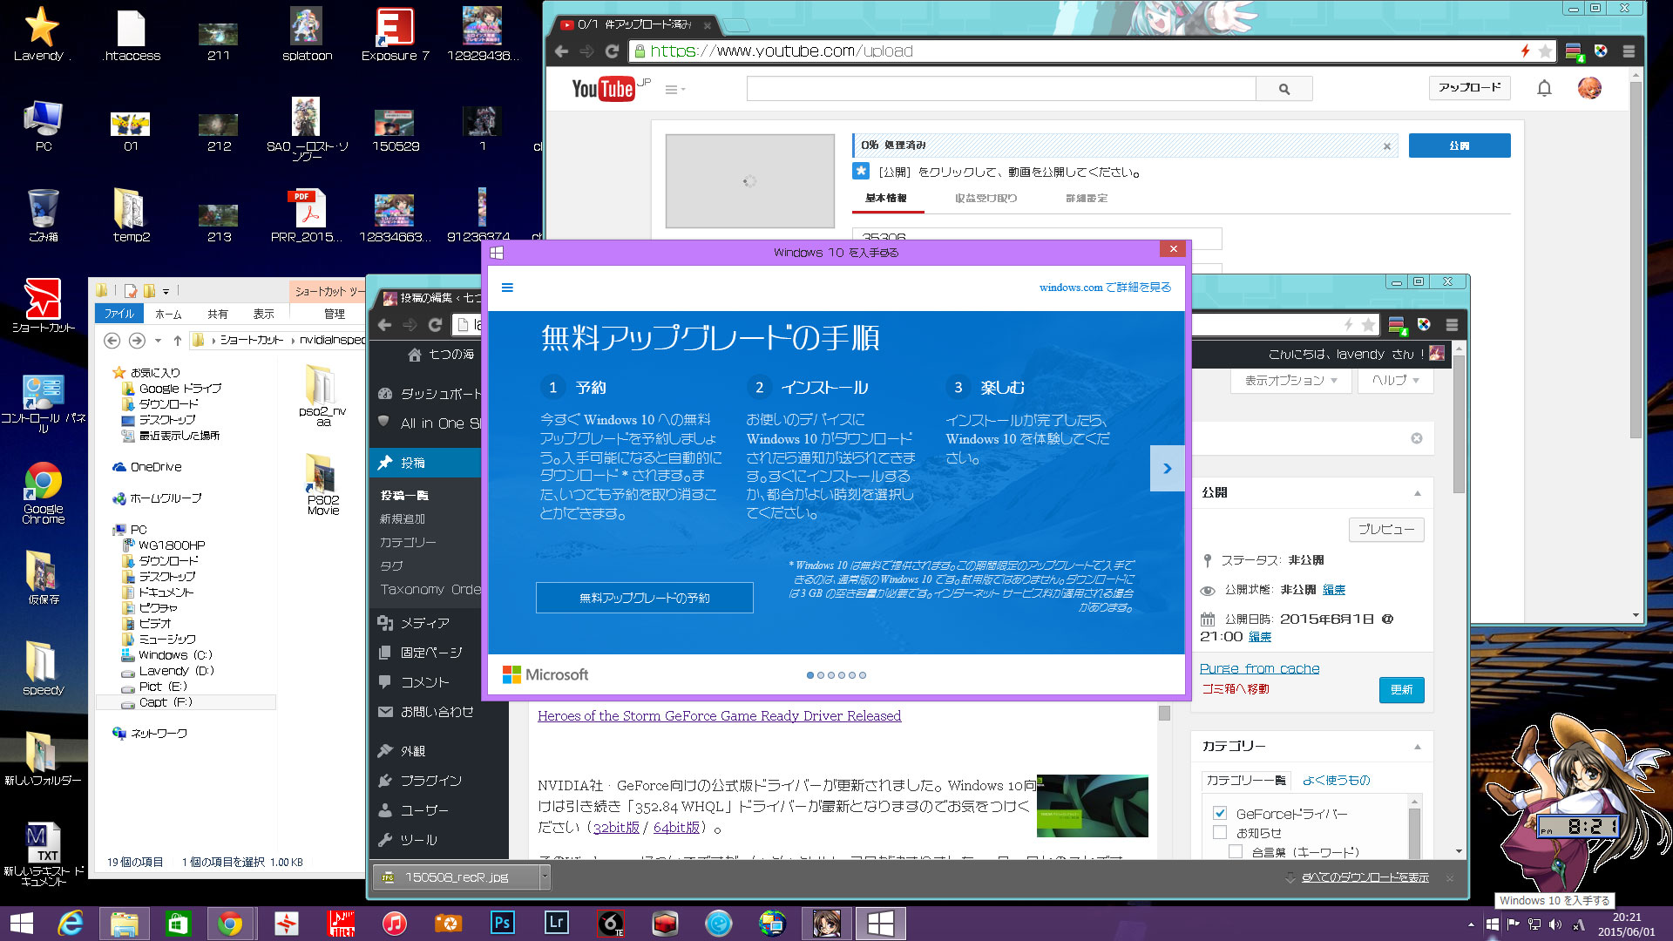
Task: Open the Windows Store taskbar icon
Action: 178,923
